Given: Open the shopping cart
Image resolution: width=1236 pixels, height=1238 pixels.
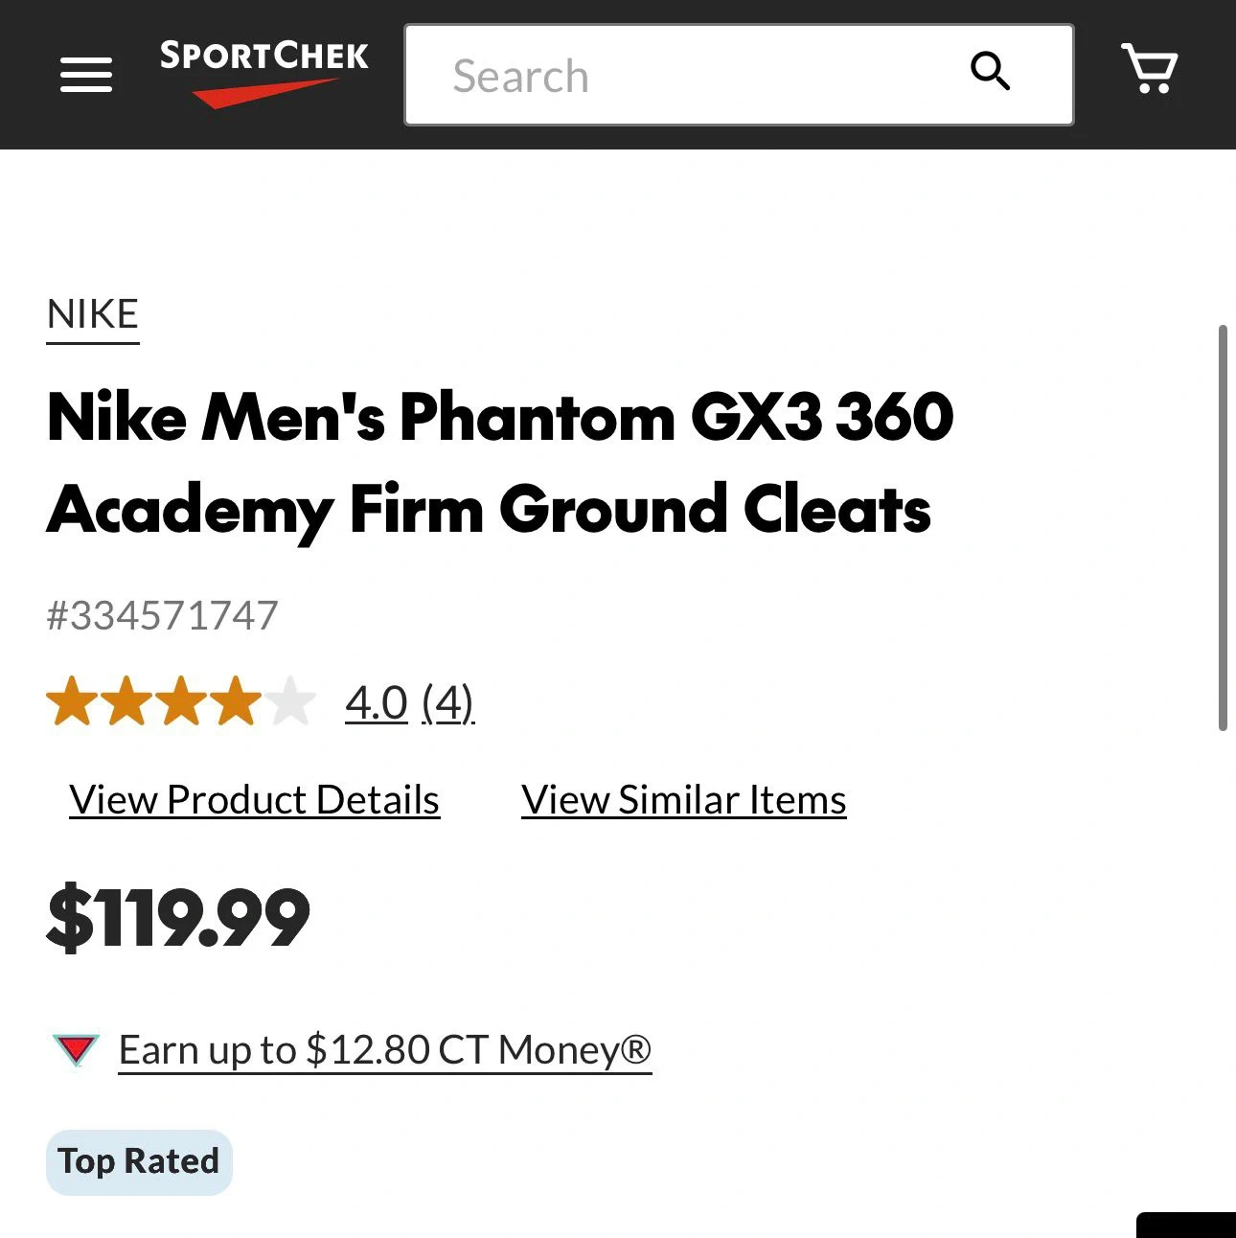Looking at the screenshot, I should coord(1149,69).
